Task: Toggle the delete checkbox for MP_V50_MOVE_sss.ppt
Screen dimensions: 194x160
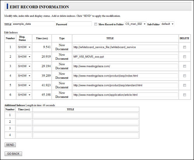Action: [185, 57]
